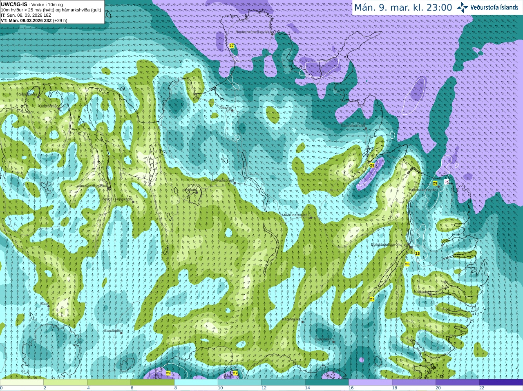The image size is (523, 391).
Task: Click the 2–4 m/s legend swatch
Action: tap(65, 382)
